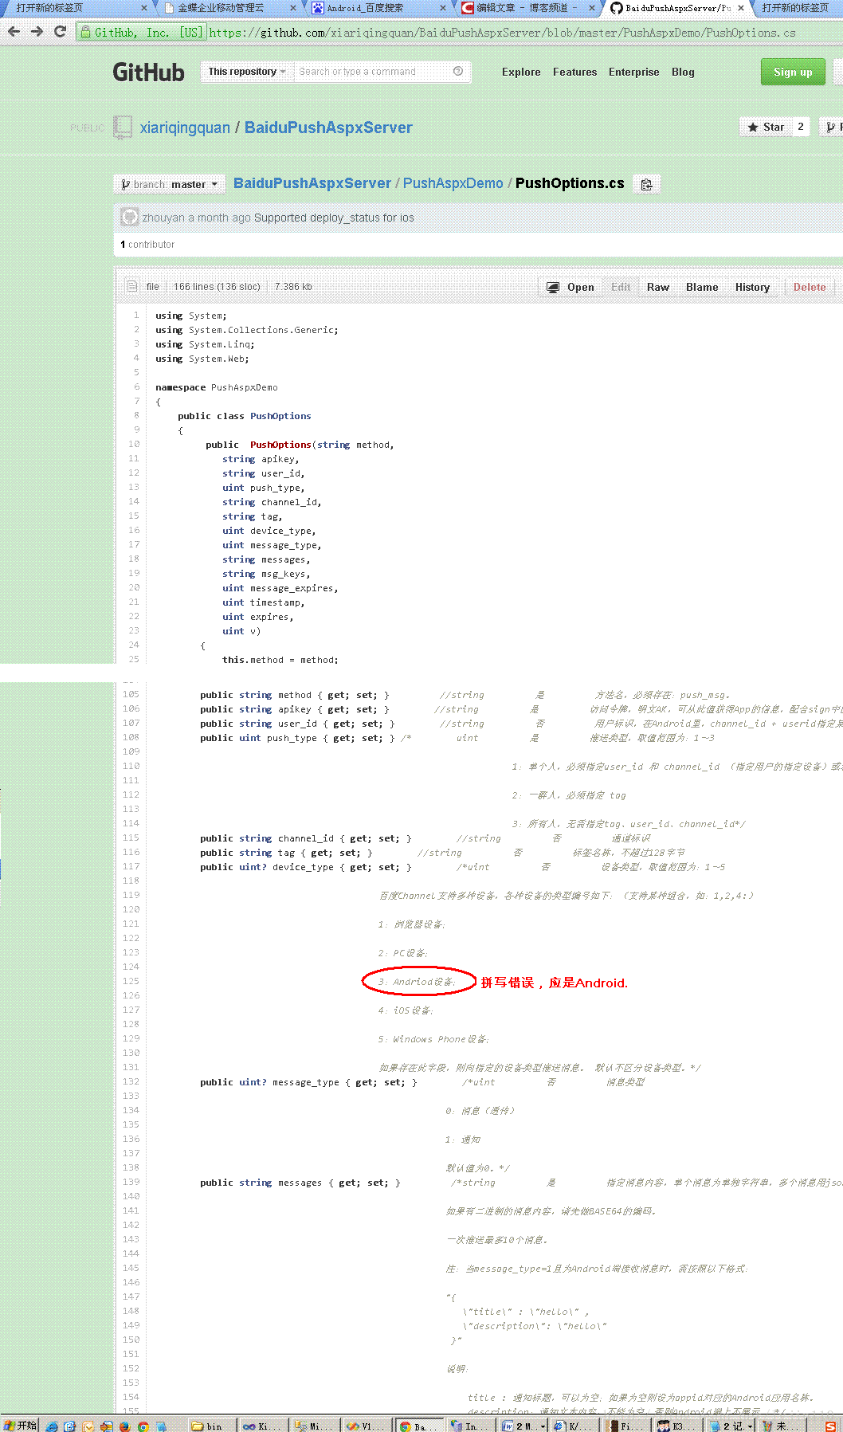
Task: Click the green SSL lock icon
Action: [85, 33]
